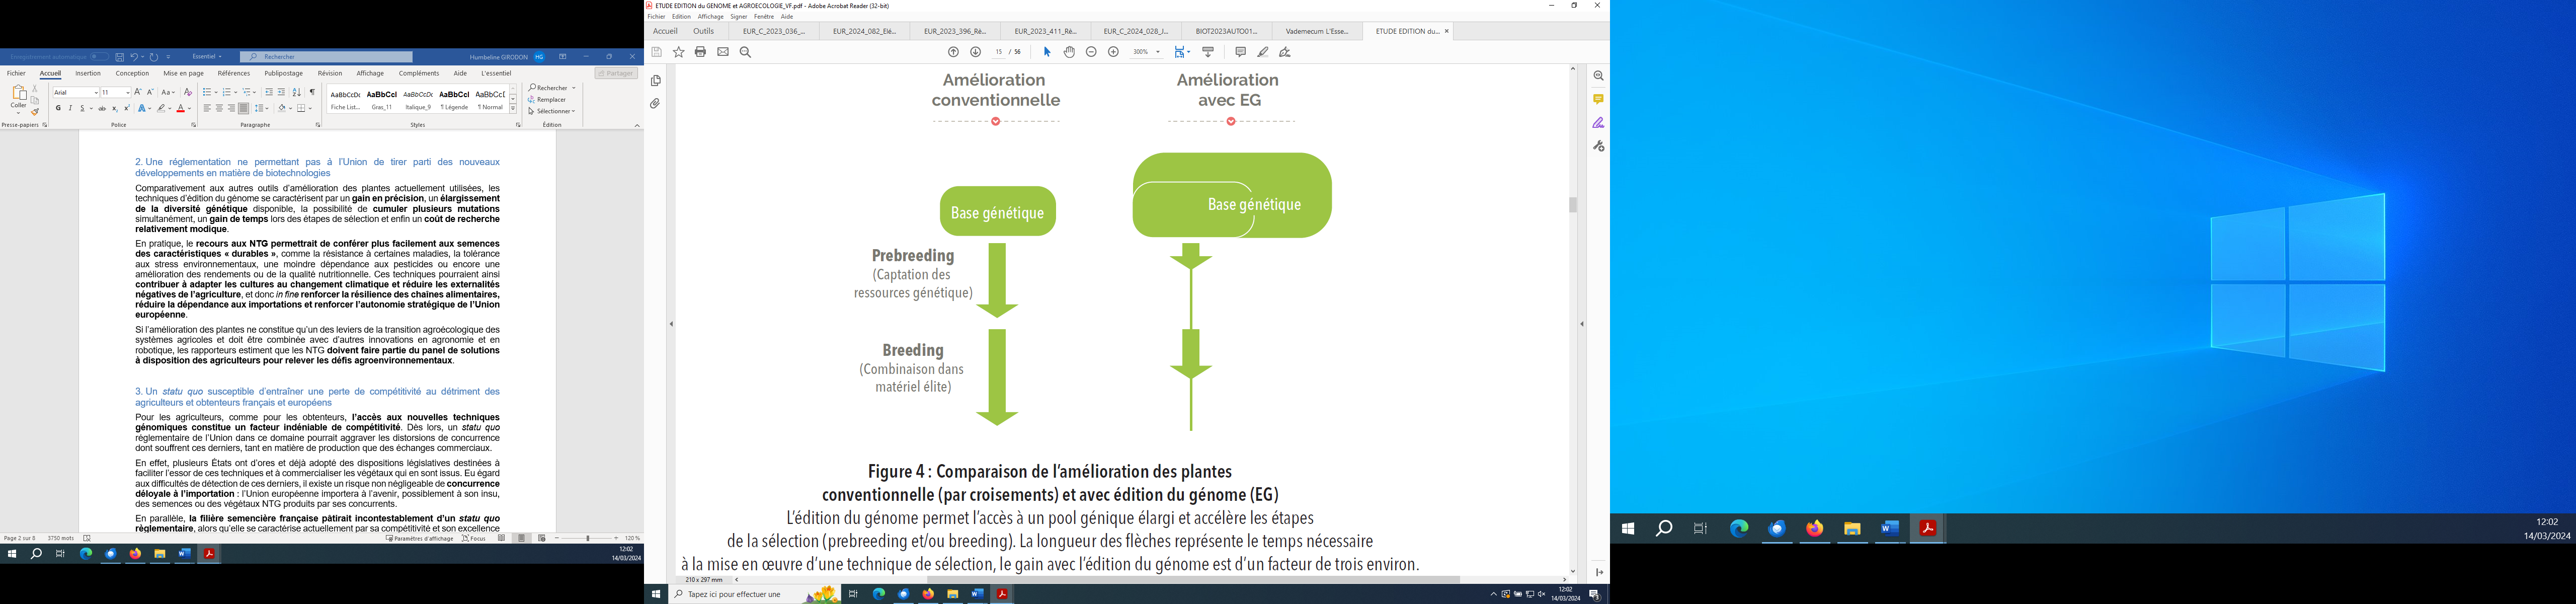This screenshot has height=604, width=2576.
Task: Select the highlighter tool in Acrobat
Action: coord(1263,52)
